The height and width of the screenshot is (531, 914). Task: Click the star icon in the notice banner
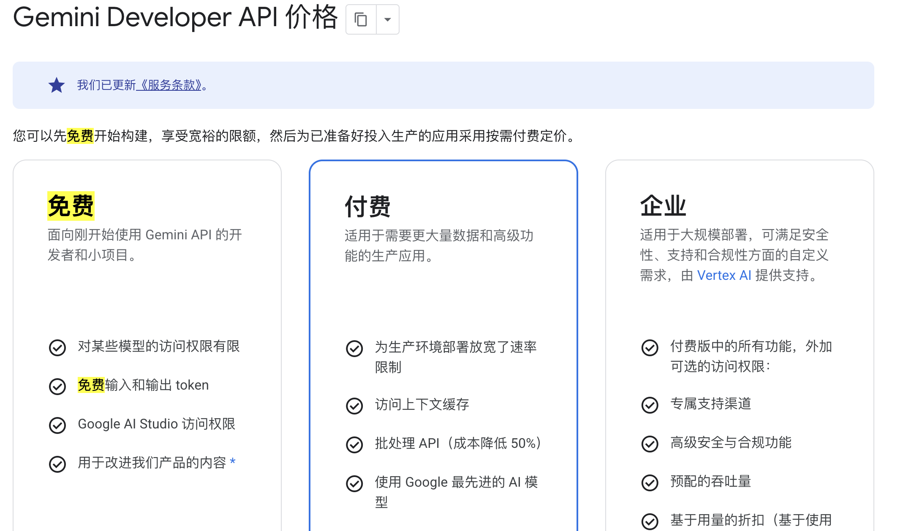pyautogui.click(x=57, y=85)
